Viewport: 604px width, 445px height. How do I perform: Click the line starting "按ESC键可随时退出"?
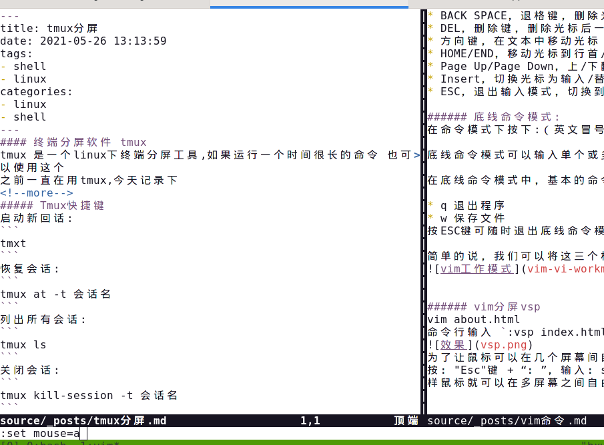(x=516, y=231)
